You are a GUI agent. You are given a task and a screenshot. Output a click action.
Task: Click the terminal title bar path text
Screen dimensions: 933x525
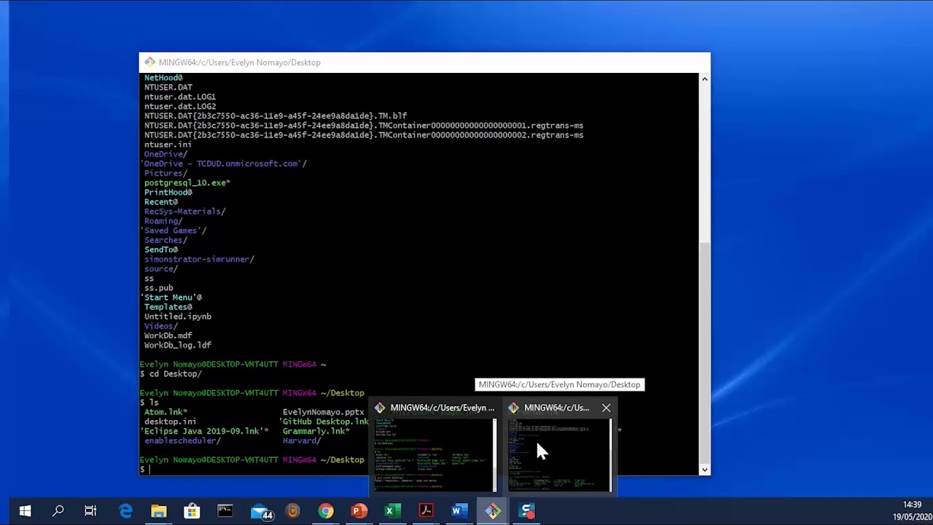tap(239, 63)
